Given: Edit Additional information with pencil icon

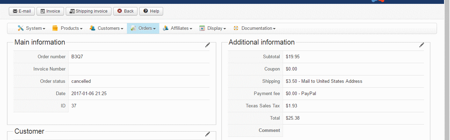Looking at the screenshot, I should click(x=422, y=45).
